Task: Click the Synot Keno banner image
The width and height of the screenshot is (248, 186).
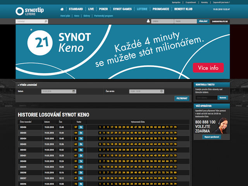Action: point(122,52)
